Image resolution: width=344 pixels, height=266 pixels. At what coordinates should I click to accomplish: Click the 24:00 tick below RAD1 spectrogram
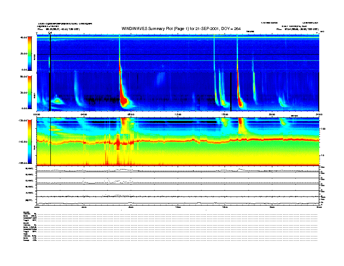319,114
